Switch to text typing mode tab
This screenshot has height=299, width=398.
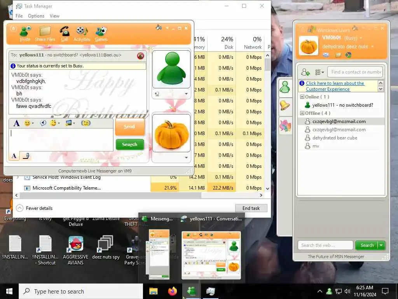pyautogui.click(x=14, y=156)
